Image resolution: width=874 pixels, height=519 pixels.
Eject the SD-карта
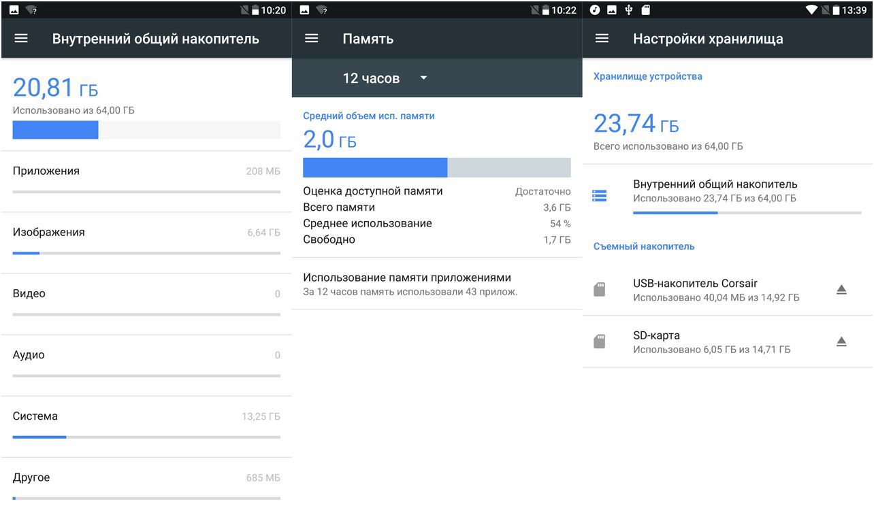pos(841,341)
